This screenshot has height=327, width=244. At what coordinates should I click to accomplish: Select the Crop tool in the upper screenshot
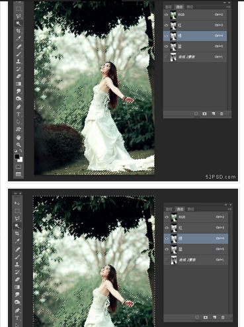coord(19,31)
